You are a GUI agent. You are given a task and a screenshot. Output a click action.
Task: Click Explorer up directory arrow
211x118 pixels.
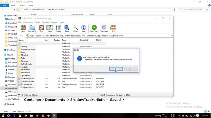15,10
